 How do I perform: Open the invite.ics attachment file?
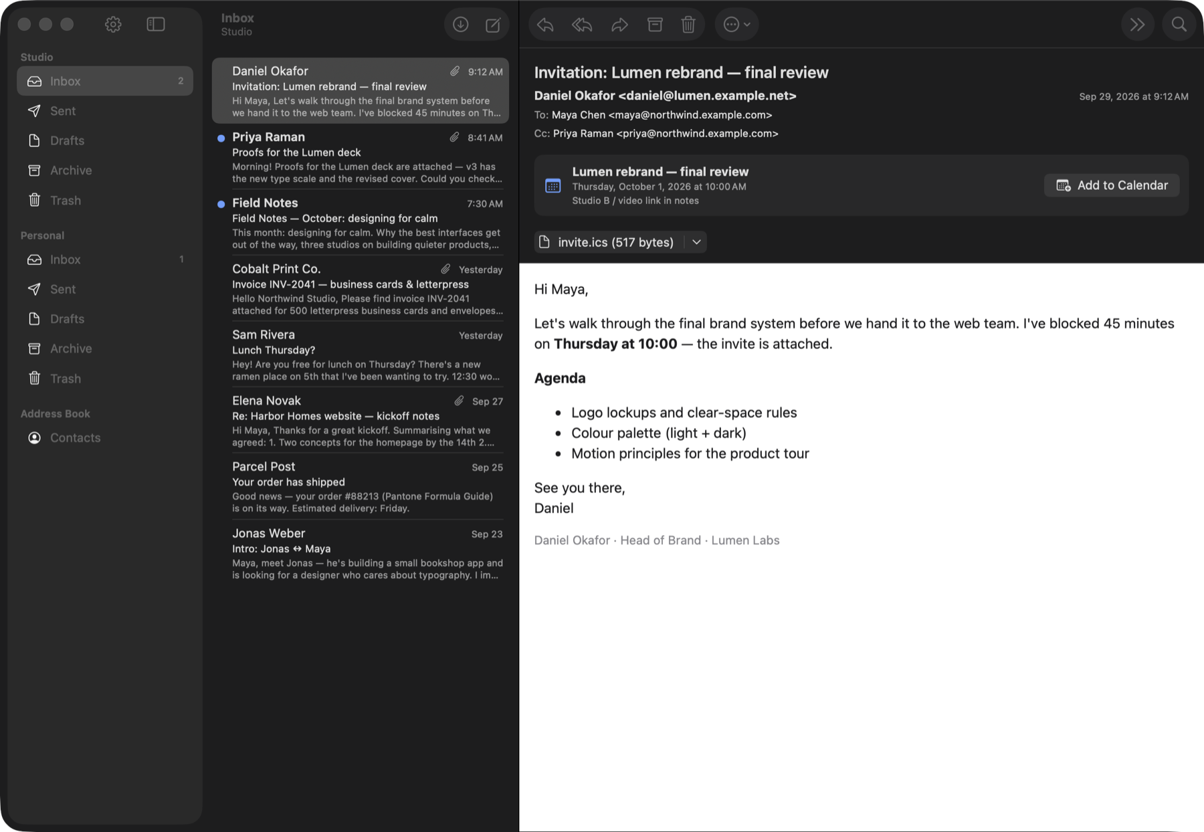[x=608, y=242]
